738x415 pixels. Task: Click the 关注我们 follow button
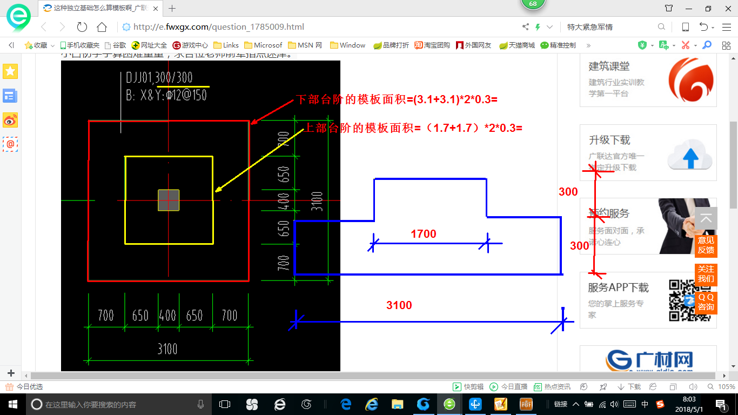pyautogui.click(x=706, y=274)
